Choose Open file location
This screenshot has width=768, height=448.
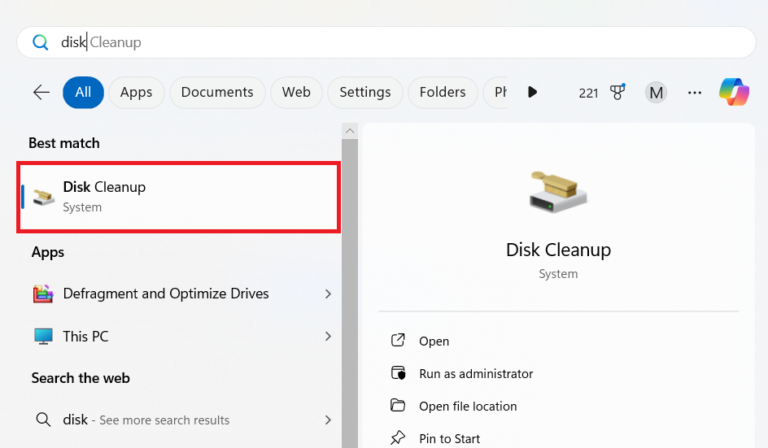(x=468, y=407)
